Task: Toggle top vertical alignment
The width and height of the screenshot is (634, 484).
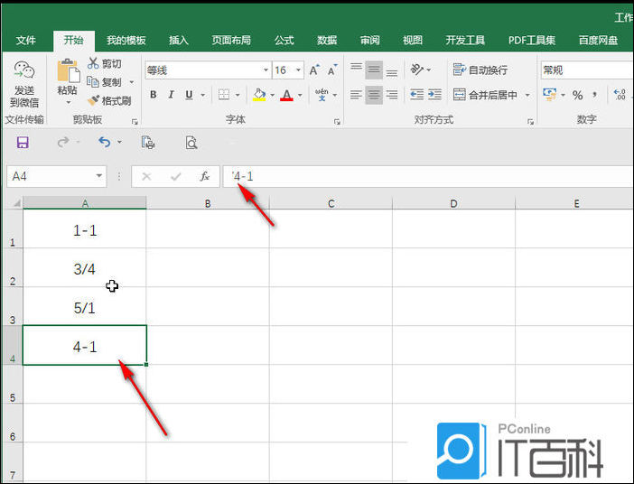Action: pyautogui.click(x=356, y=70)
